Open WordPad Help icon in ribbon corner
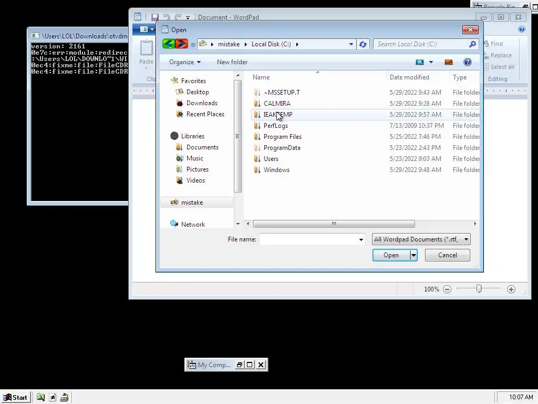538x404 pixels. tap(522, 29)
